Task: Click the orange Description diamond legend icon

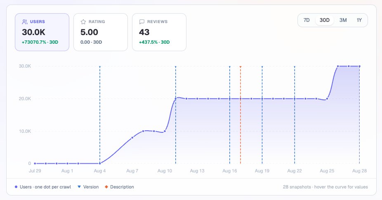Action: [106, 187]
